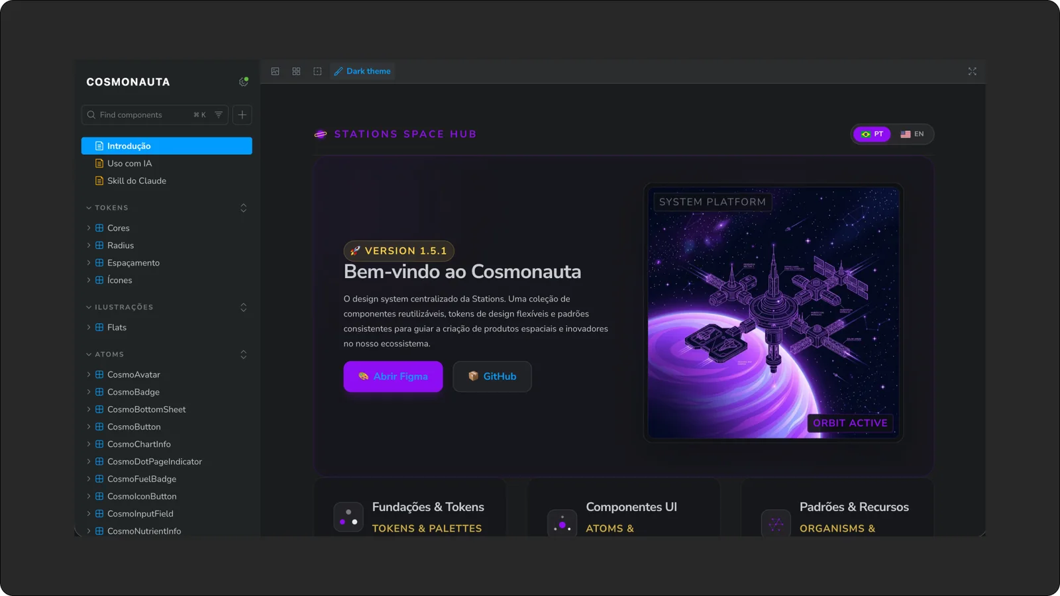Click the COSMONAUTA sidebar title
This screenshot has width=1060, height=596.
click(x=128, y=82)
